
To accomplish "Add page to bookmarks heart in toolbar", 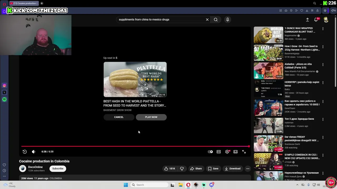I will tap(302, 10).
